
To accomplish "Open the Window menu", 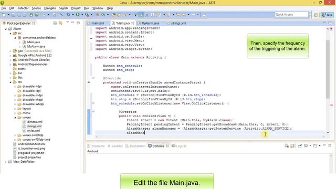I will pyautogui.click(x=98, y=8).
